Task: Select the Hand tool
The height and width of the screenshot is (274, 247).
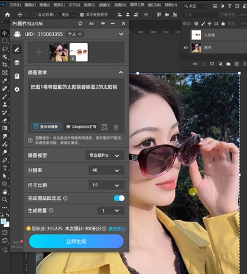Action: pyautogui.click(x=5, y=192)
